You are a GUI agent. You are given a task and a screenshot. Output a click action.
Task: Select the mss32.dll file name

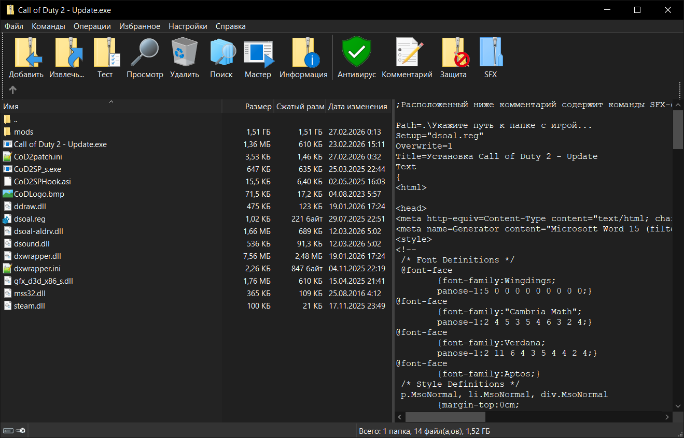[31, 294]
